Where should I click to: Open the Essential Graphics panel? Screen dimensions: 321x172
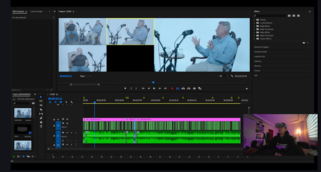[x=262, y=47]
